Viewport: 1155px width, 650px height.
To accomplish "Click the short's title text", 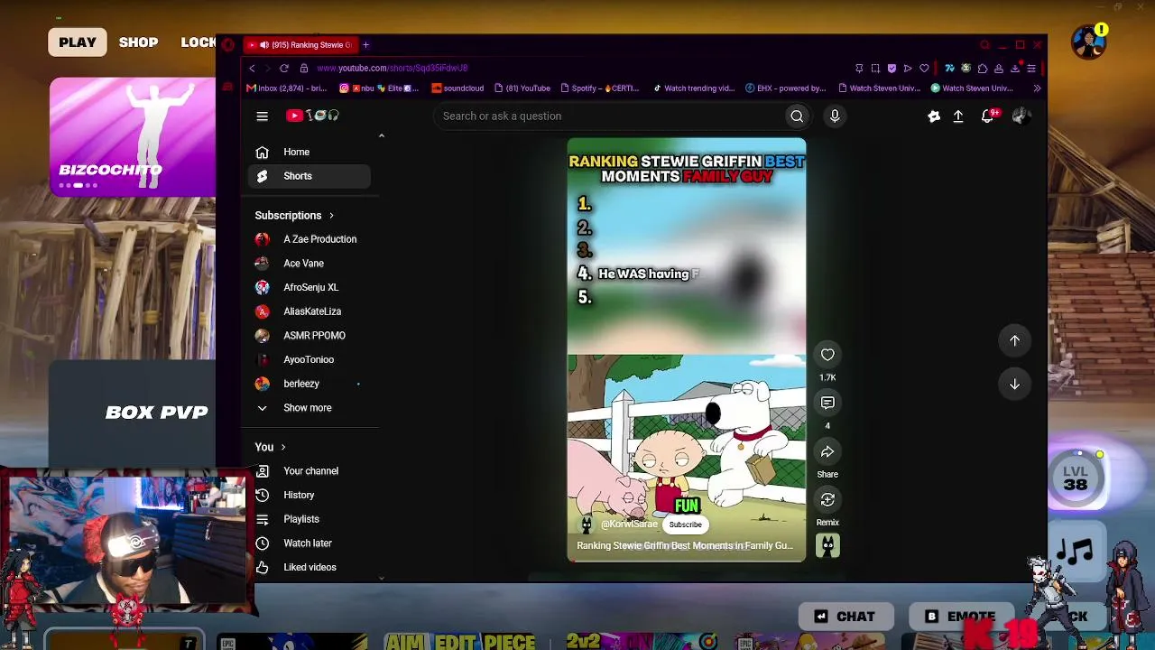I will click(685, 545).
